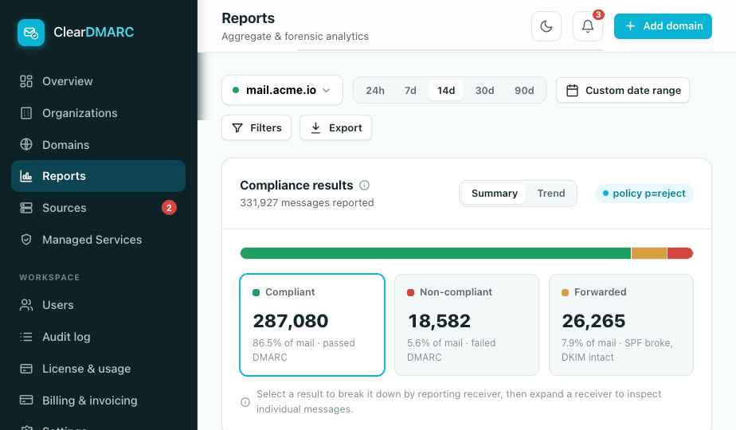
Task: Click green compliant segment of bar
Action: coord(436,253)
